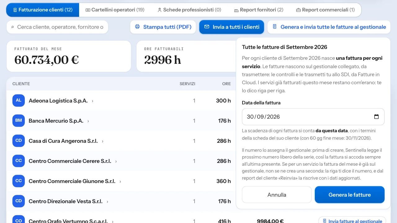Image resolution: width=397 pixels, height=223 pixels.
Task: Click the CO avatar for Centro Orafo Vertumno
Action: tap(19, 219)
